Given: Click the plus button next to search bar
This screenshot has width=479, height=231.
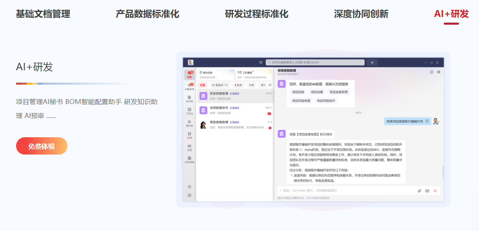Looking at the screenshot, I should [x=372, y=62].
